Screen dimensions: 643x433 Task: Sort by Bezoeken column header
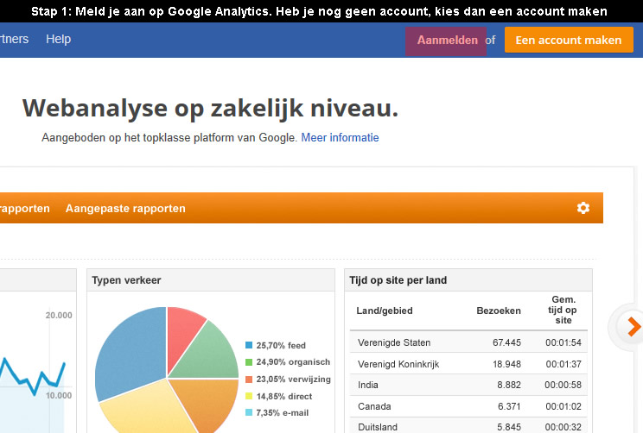pos(499,311)
